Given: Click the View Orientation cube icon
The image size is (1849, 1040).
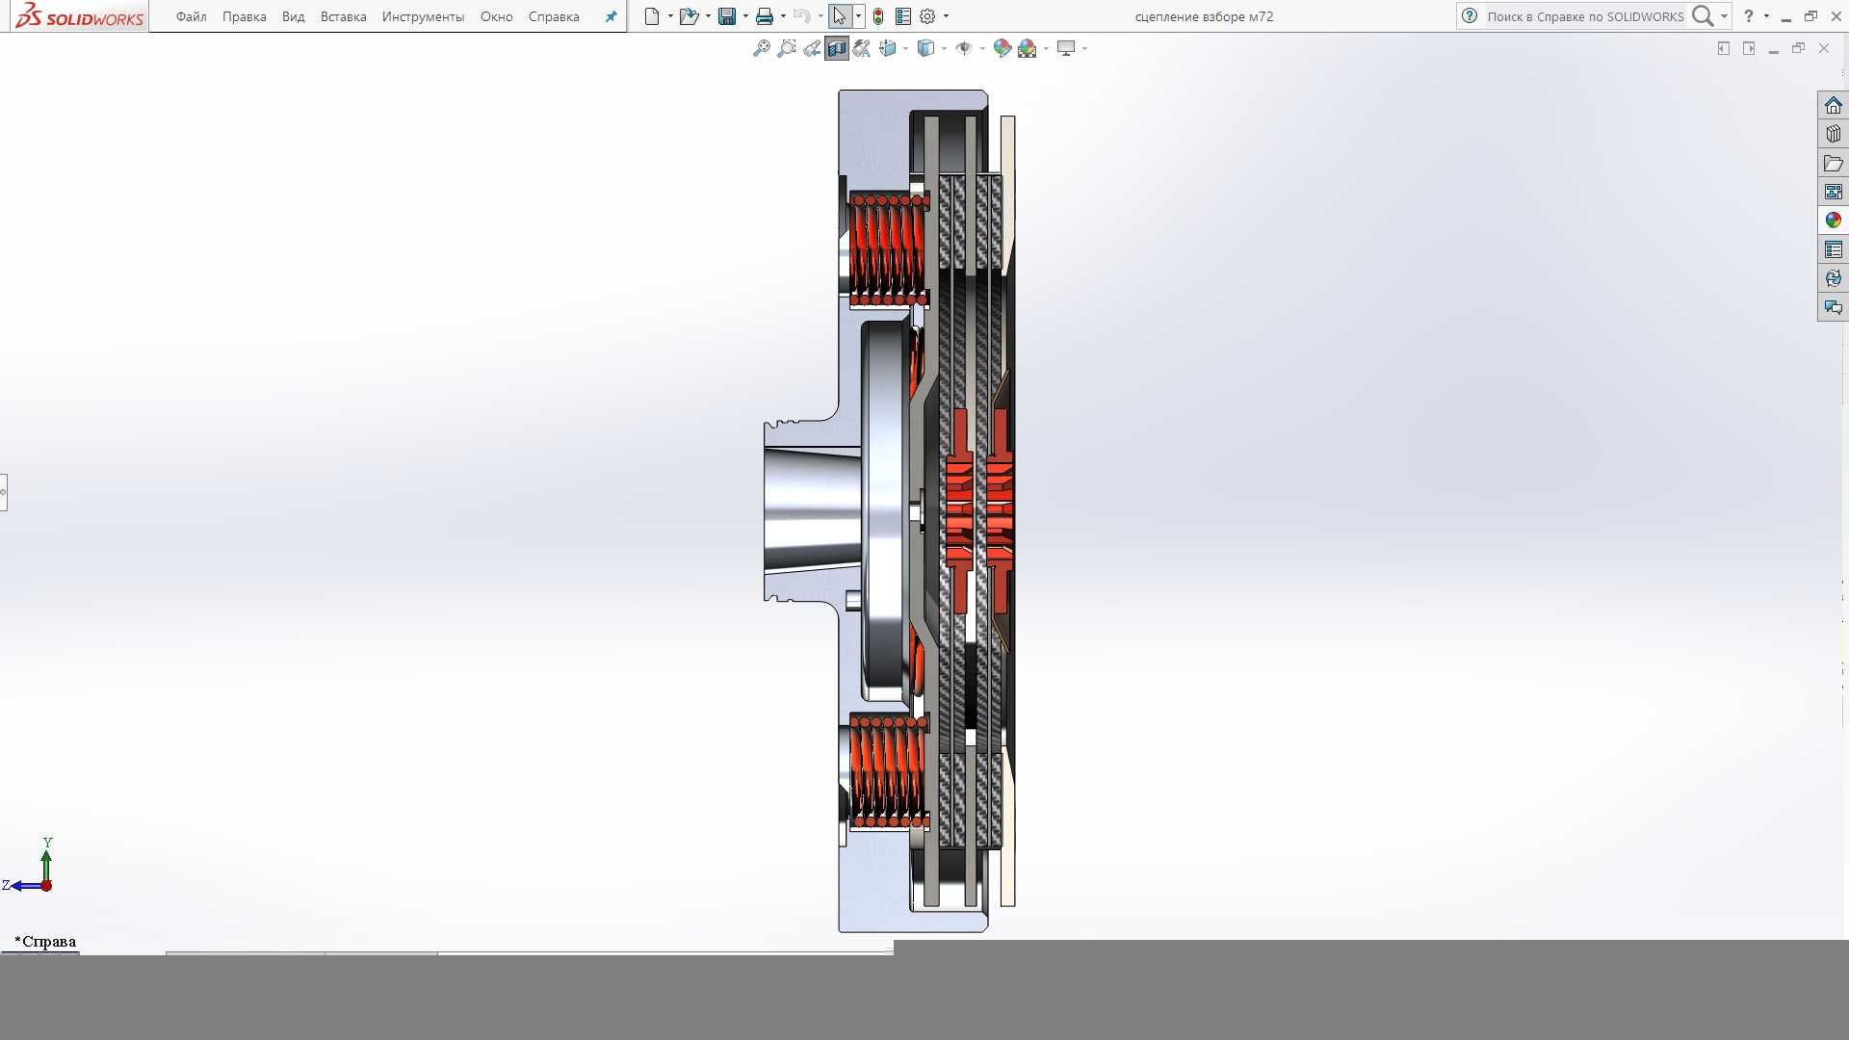Looking at the screenshot, I should 888,48.
